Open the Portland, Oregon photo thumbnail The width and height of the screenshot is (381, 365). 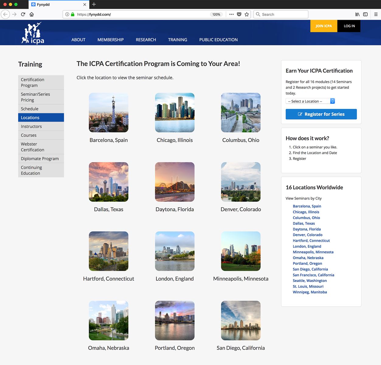[x=175, y=321]
